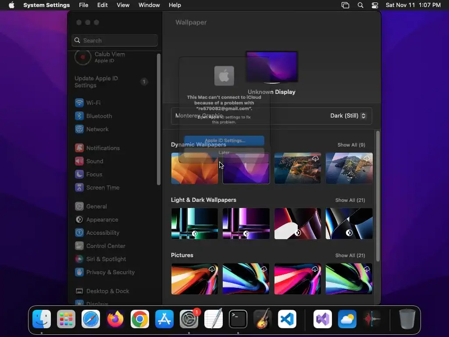The width and height of the screenshot is (449, 337).
Task: Open Finder from the Dock
Action: (42, 319)
